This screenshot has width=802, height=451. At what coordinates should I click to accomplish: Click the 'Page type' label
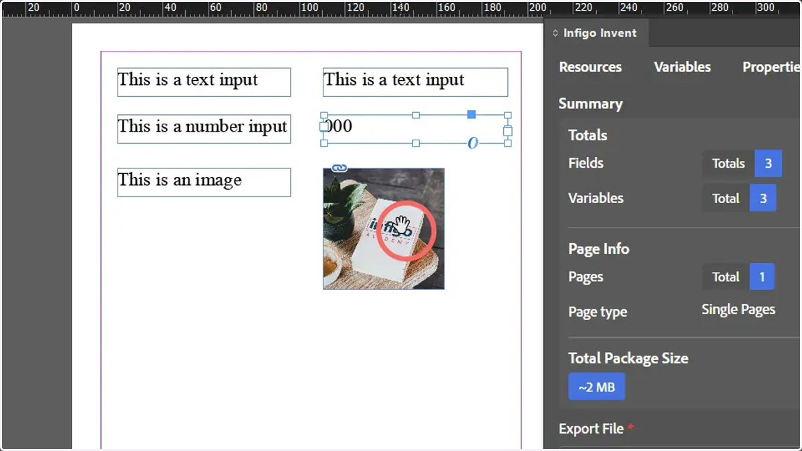(597, 312)
